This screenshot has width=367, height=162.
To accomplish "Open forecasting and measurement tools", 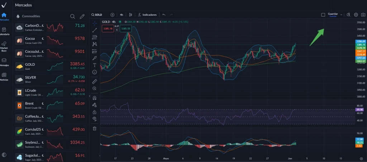I will [x=95, y=51].
